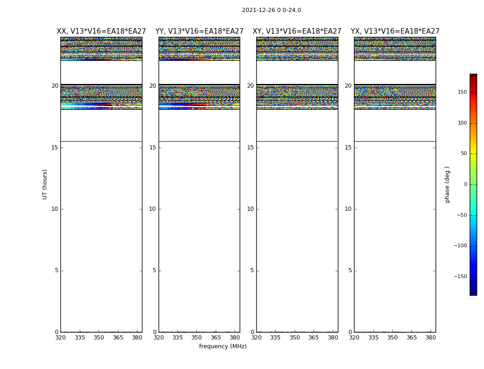Click the 380 frequency tick under YX panel
Image resolution: width=484 pixels, height=369 pixels.
click(x=431, y=338)
